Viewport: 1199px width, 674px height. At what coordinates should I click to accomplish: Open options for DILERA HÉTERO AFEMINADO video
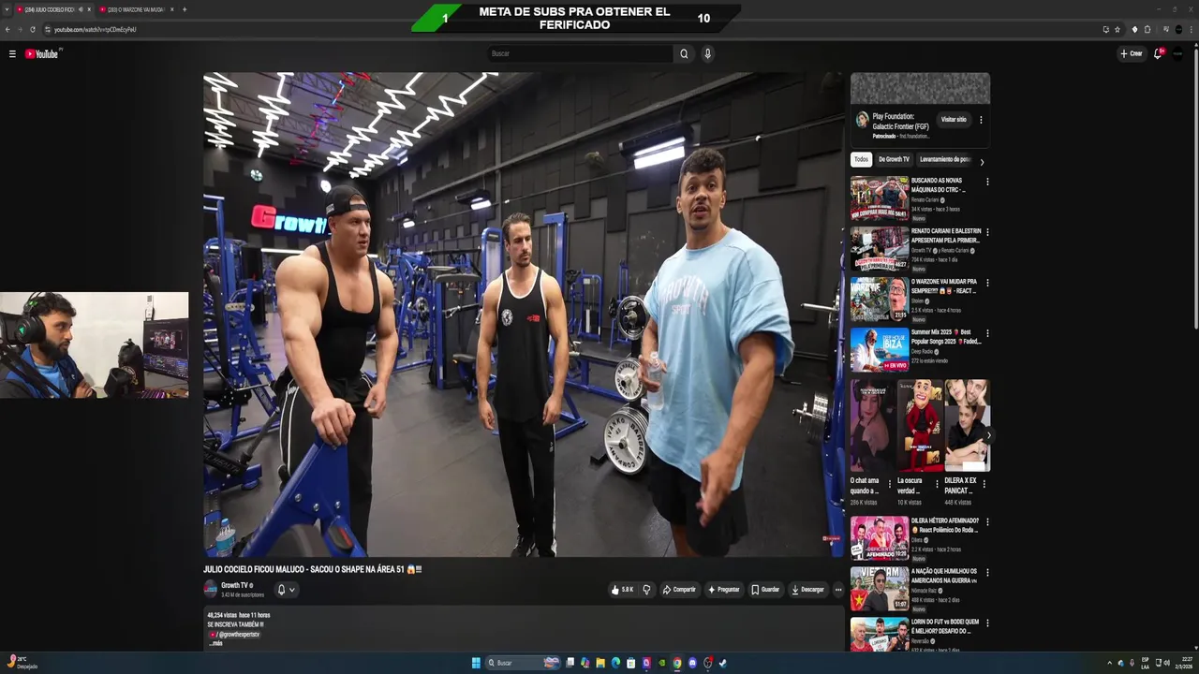point(986,522)
